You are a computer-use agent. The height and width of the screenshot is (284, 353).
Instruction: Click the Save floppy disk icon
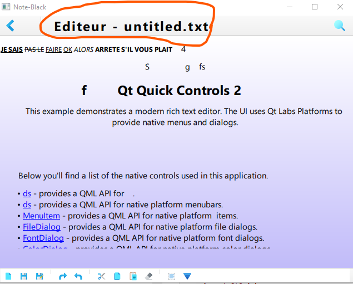coord(24,276)
